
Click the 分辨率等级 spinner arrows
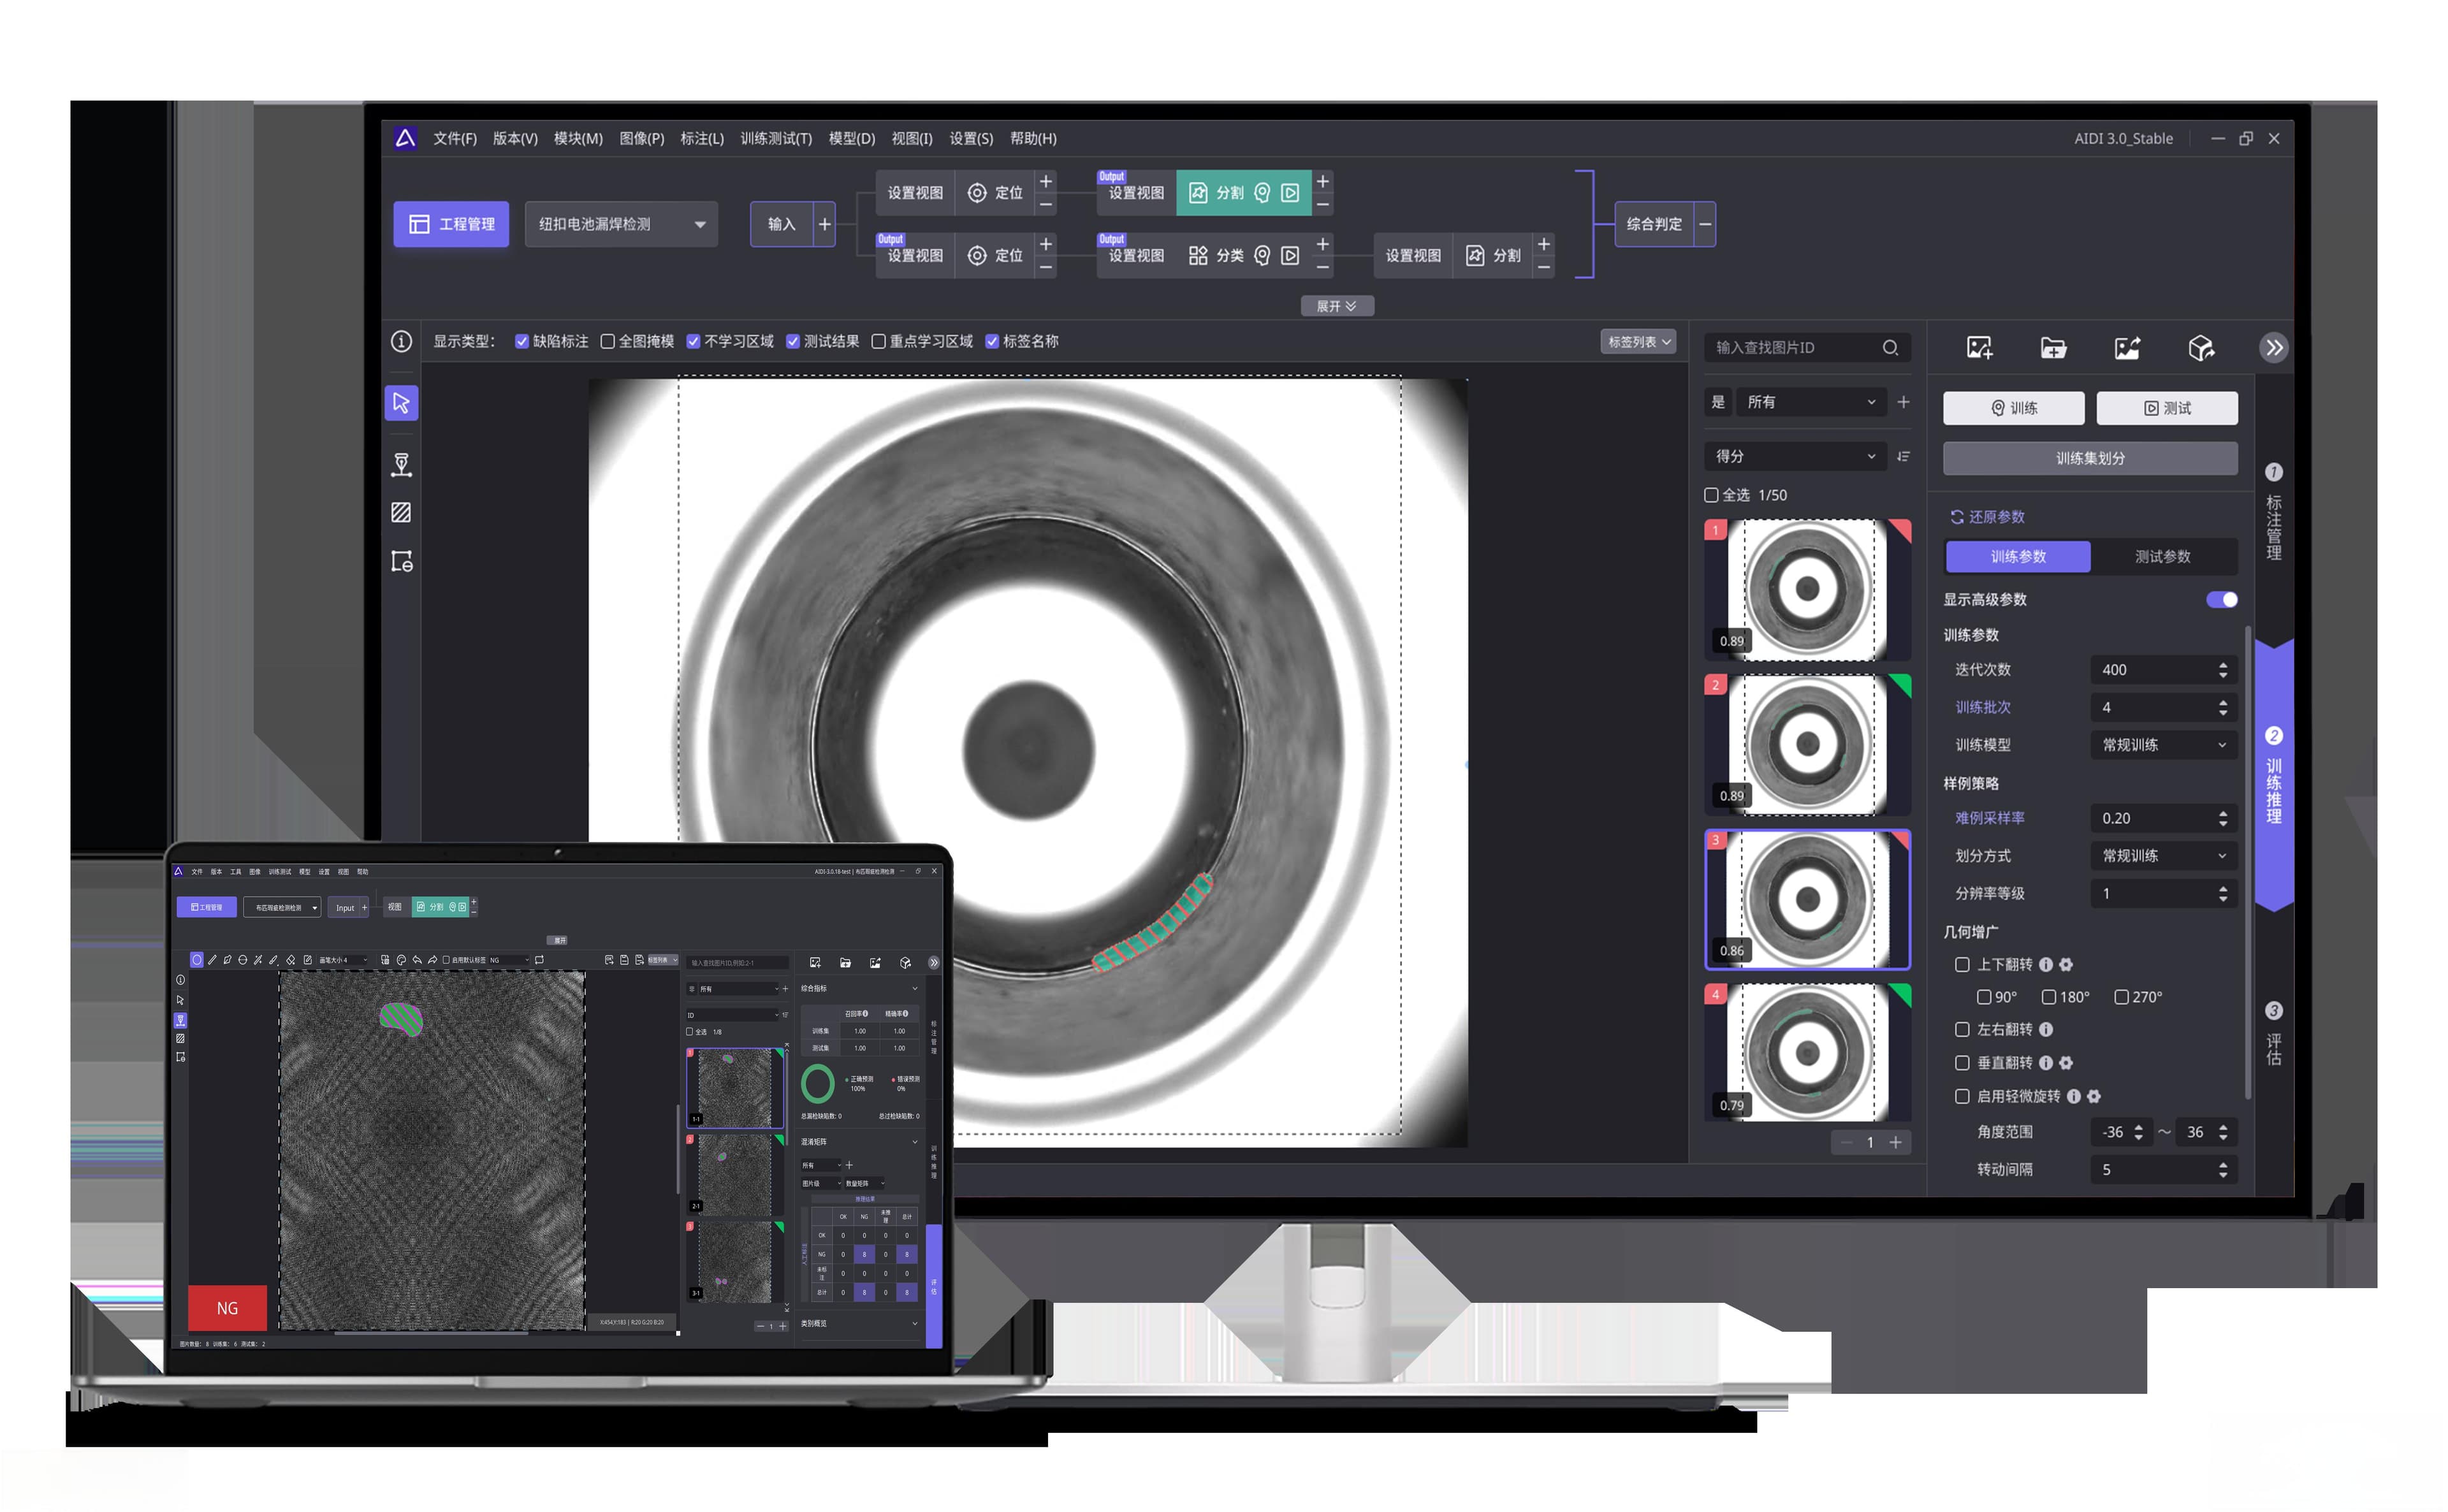pos(2222,894)
